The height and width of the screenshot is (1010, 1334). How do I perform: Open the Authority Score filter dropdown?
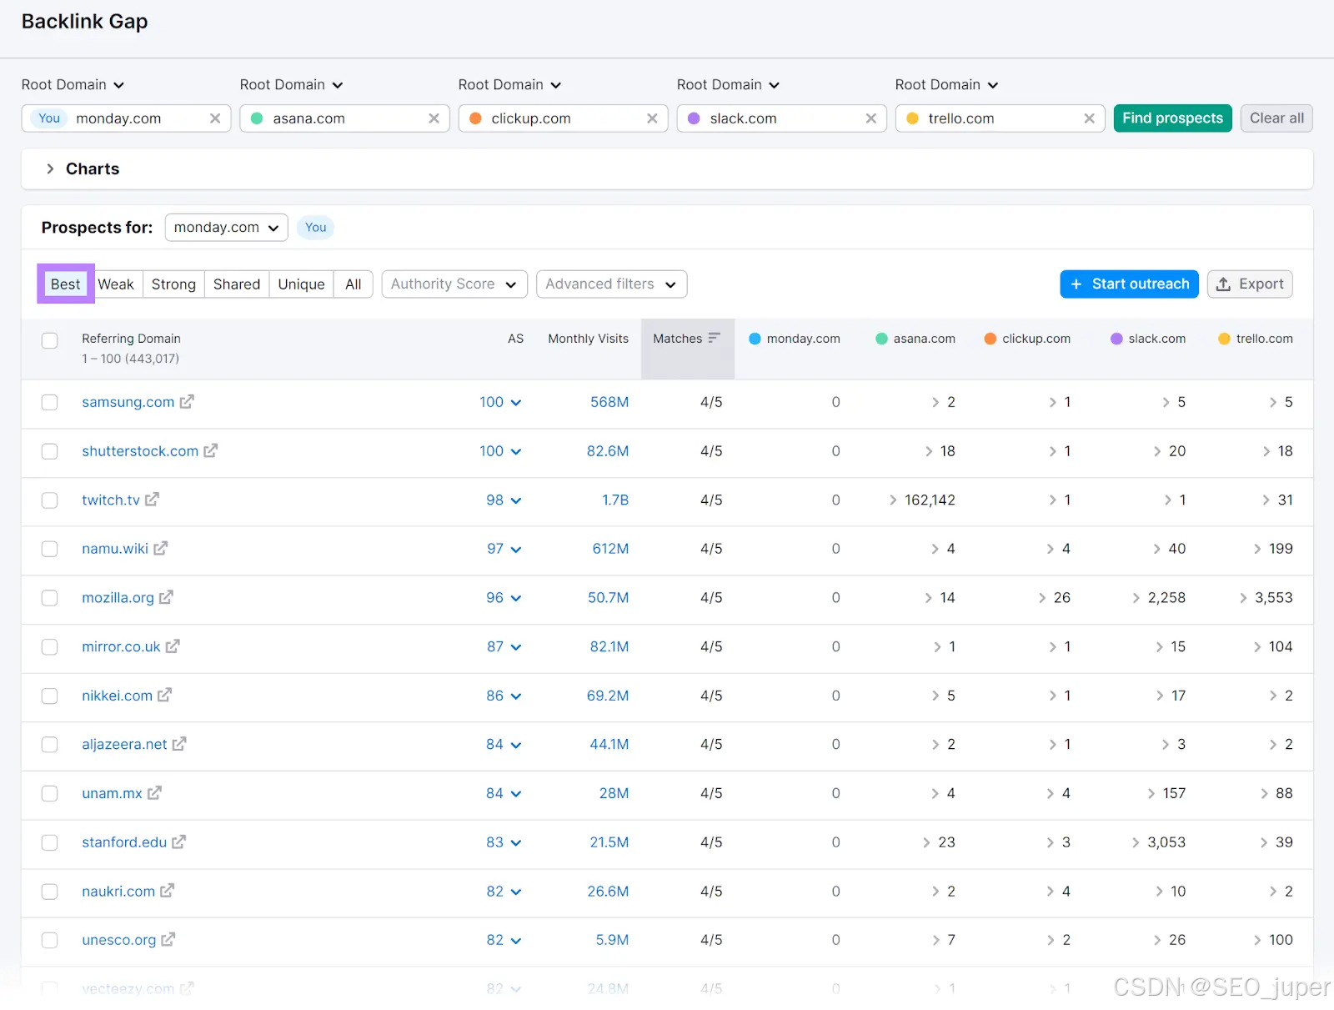(454, 284)
